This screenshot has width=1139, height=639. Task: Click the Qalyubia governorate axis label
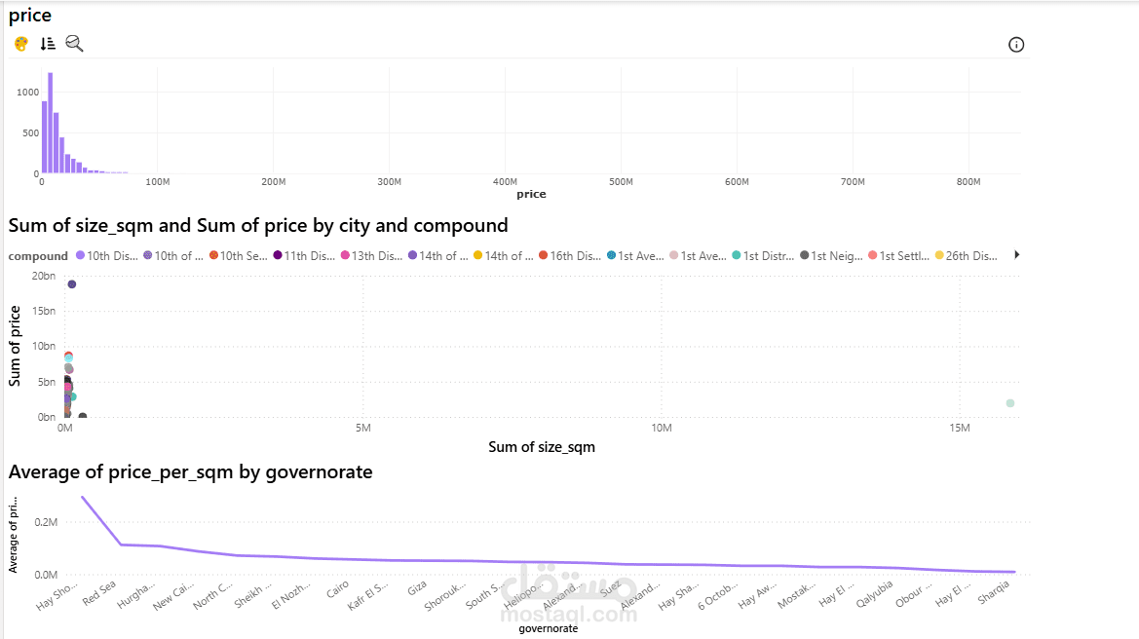coord(874,593)
